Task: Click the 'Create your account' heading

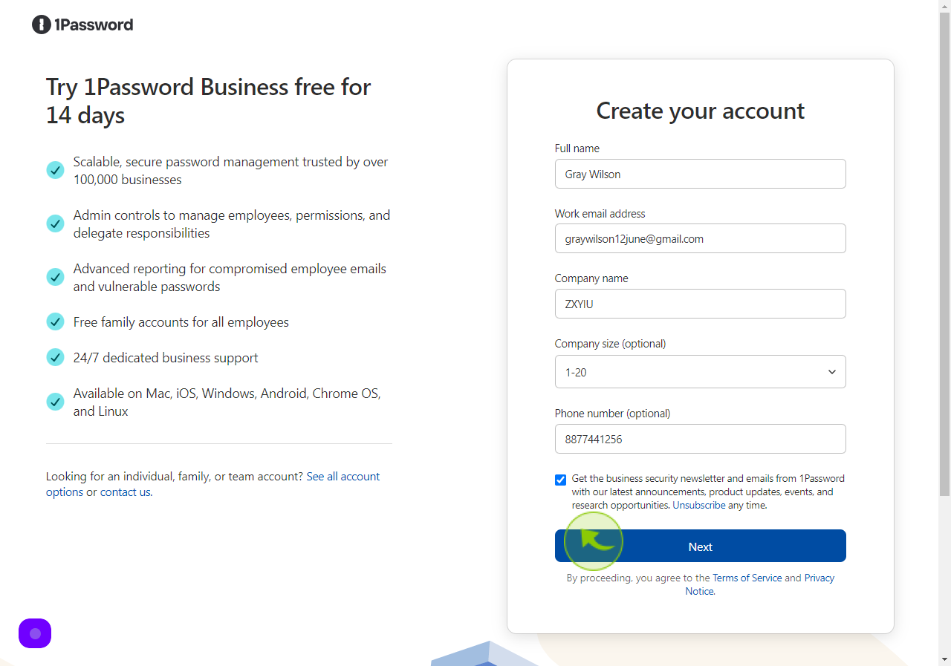Action: [700, 111]
